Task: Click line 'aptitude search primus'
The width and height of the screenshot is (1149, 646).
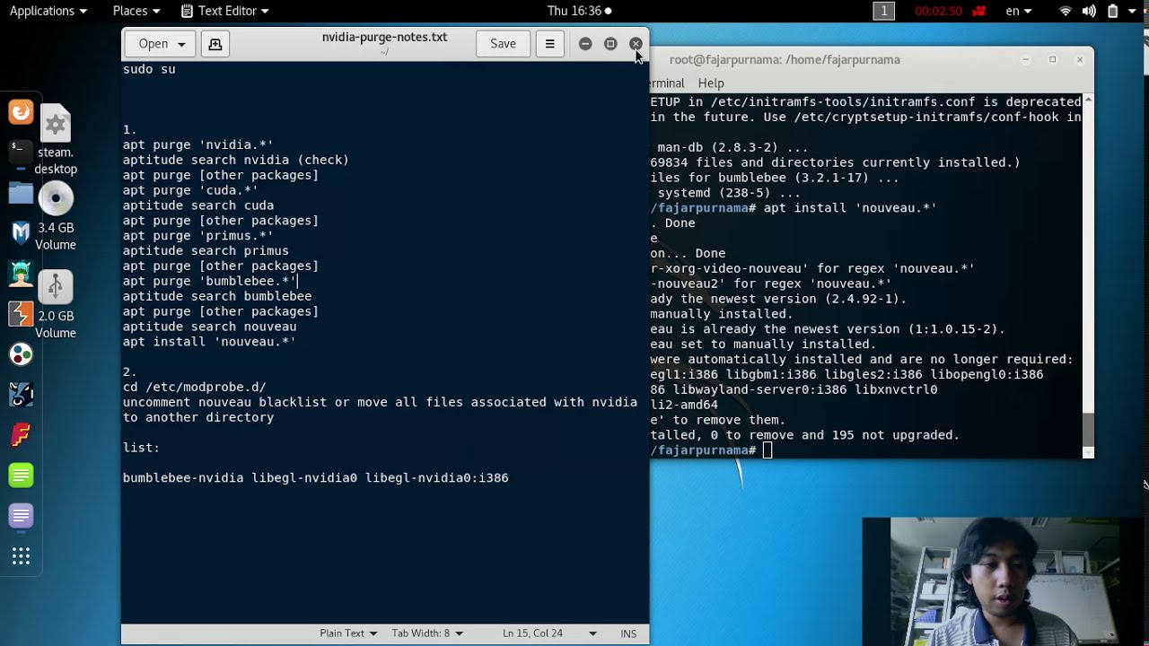Action: [206, 251]
